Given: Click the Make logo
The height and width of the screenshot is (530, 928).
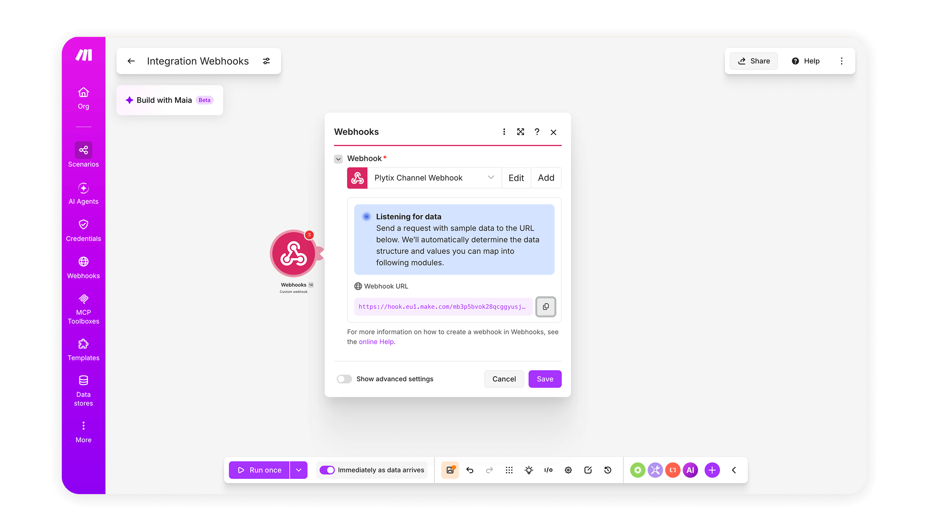Looking at the screenshot, I should pos(84,55).
